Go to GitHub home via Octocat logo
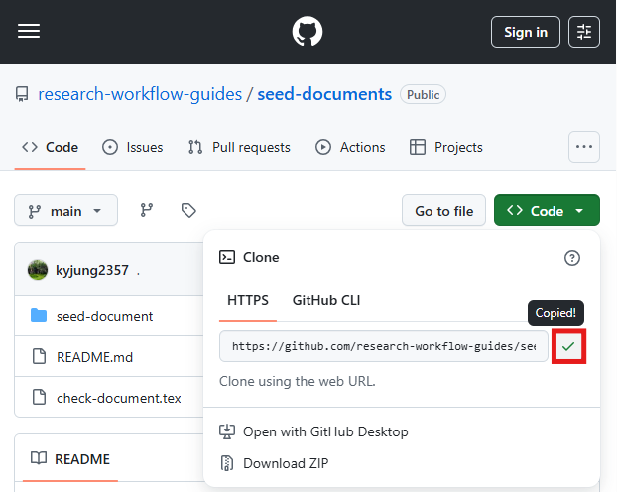Viewport: 617px width, 492px height. (308, 31)
